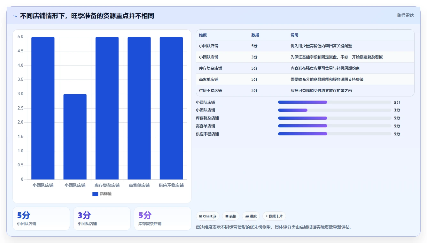This screenshot has width=427, height=243.
Task: Click the 高客单店铺 x-axis label
Action: 139,186
